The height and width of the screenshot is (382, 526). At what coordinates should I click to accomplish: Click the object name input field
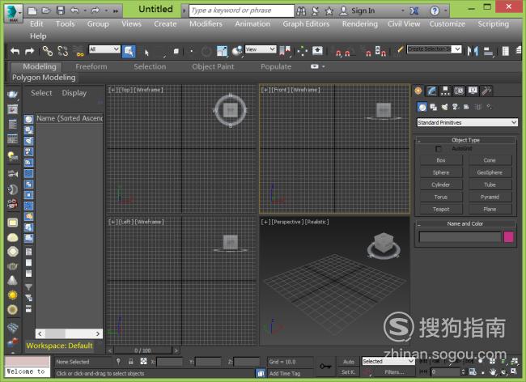pos(460,237)
